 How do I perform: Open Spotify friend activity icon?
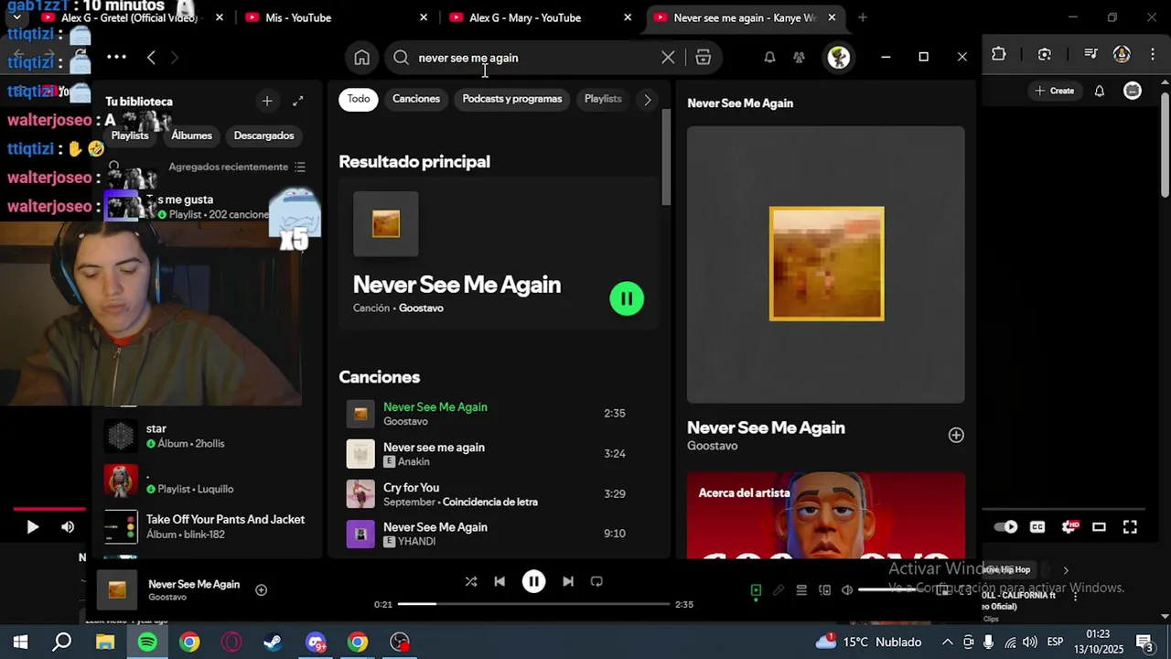(x=799, y=58)
